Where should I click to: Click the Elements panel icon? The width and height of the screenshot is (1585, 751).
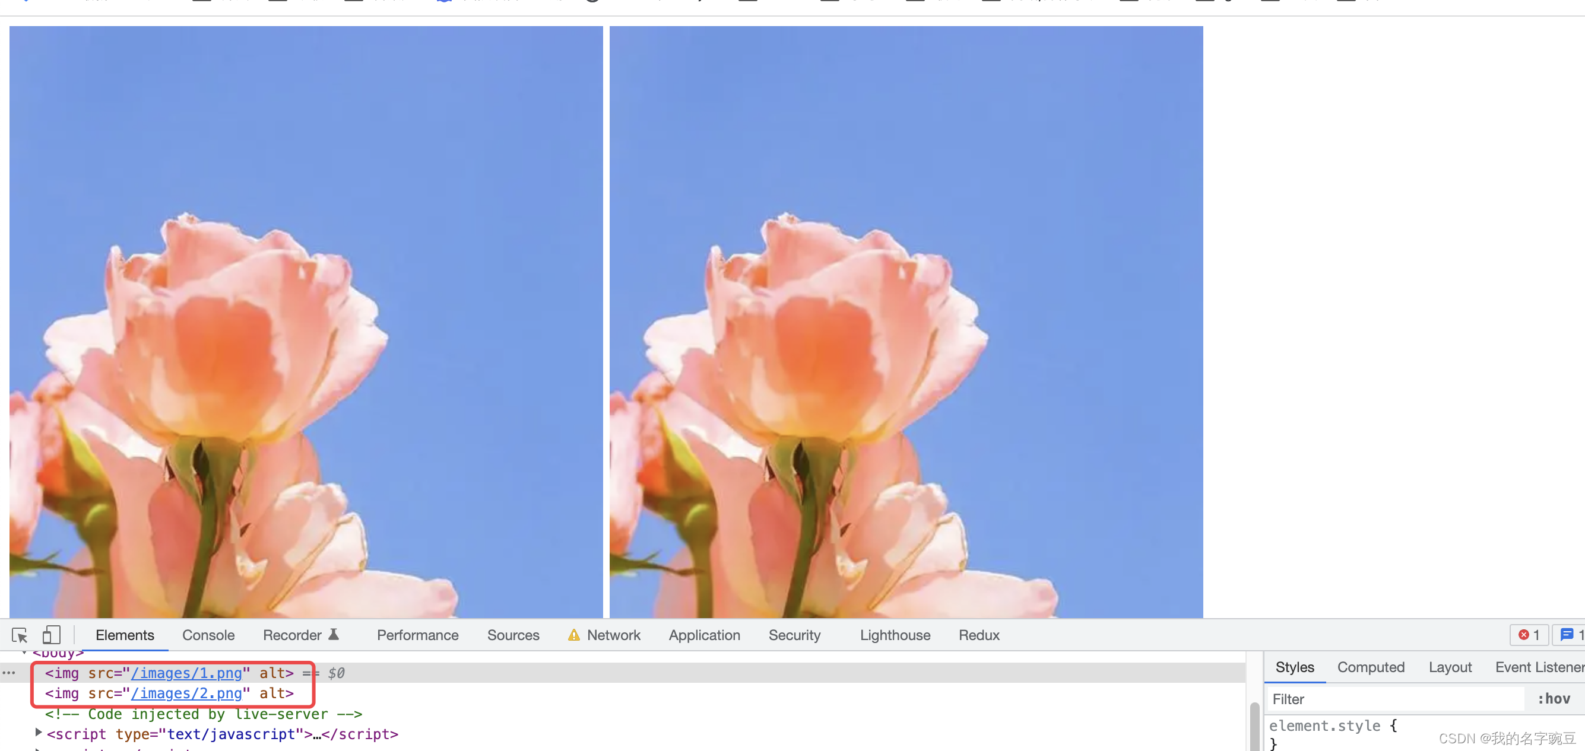coord(123,635)
